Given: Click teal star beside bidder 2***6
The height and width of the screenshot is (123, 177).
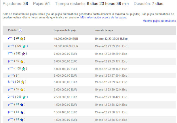Looking at the screenshot, I should (x=24, y=97).
